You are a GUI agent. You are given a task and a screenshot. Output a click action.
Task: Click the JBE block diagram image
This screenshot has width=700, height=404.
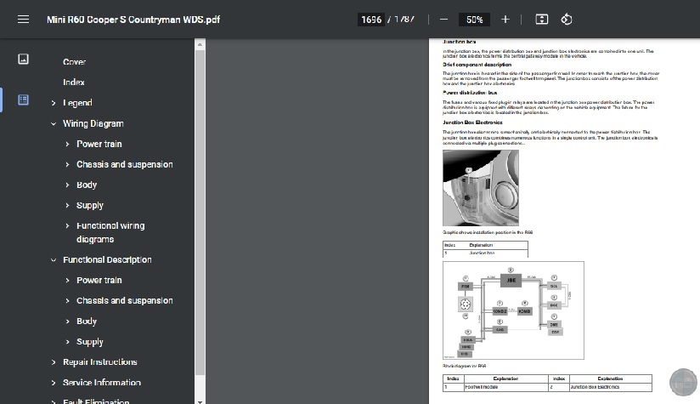[x=513, y=310]
